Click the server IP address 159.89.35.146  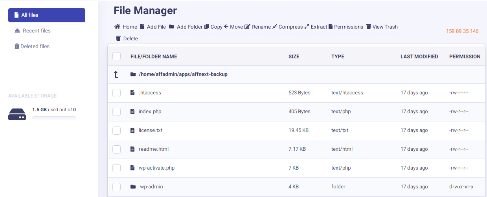click(x=462, y=31)
